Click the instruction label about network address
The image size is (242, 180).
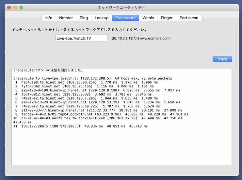[79, 30]
